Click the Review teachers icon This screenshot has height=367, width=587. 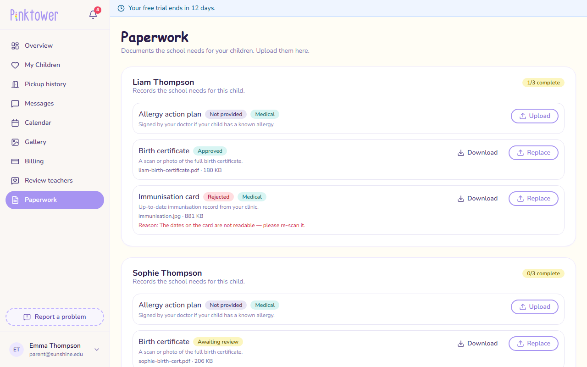point(15,181)
